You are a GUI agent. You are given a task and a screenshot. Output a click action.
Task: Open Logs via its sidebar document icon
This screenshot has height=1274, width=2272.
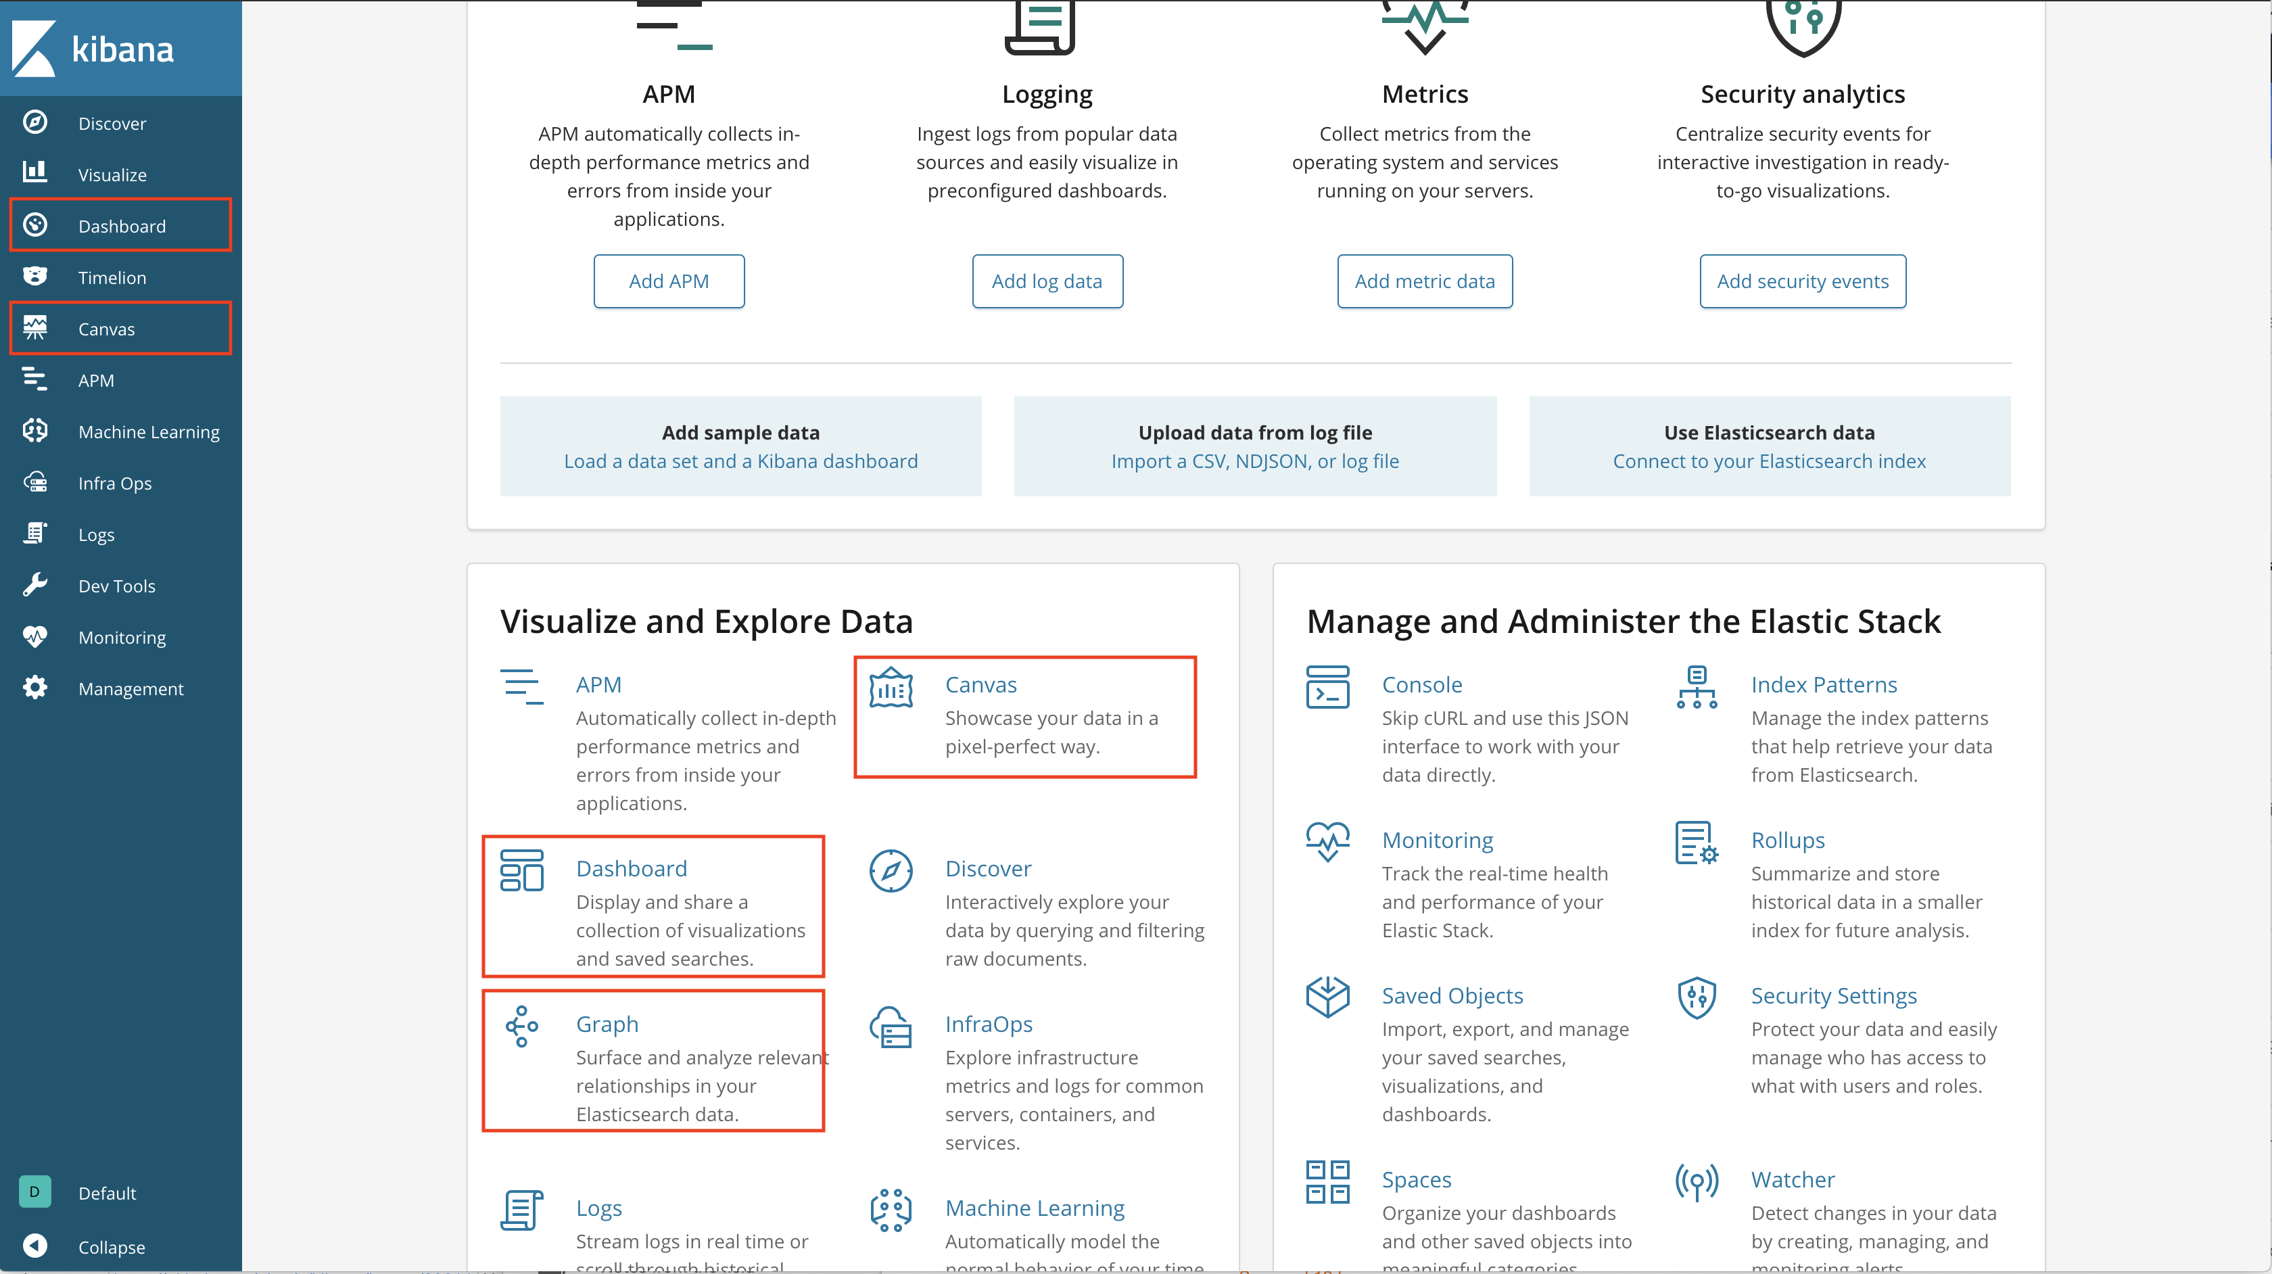tap(35, 534)
